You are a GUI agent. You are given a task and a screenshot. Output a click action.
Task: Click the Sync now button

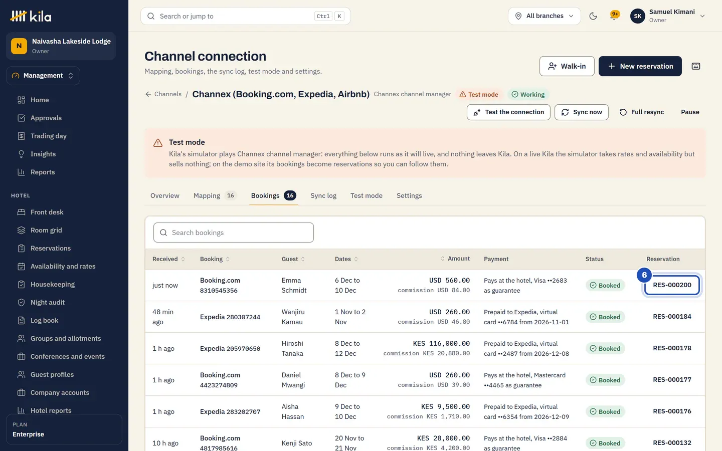[x=582, y=112]
